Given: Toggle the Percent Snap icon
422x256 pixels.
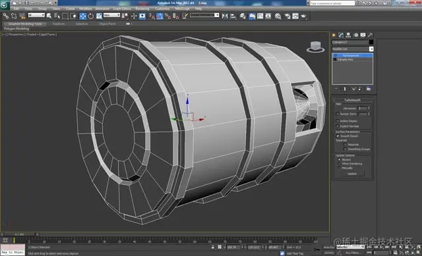Looking at the screenshot, I should tap(168, 16).
